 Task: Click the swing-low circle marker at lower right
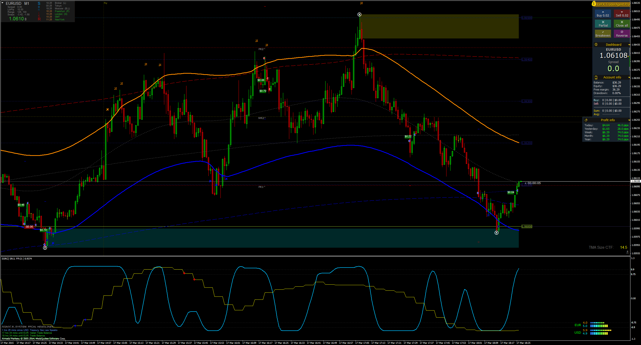coord(496,233)
